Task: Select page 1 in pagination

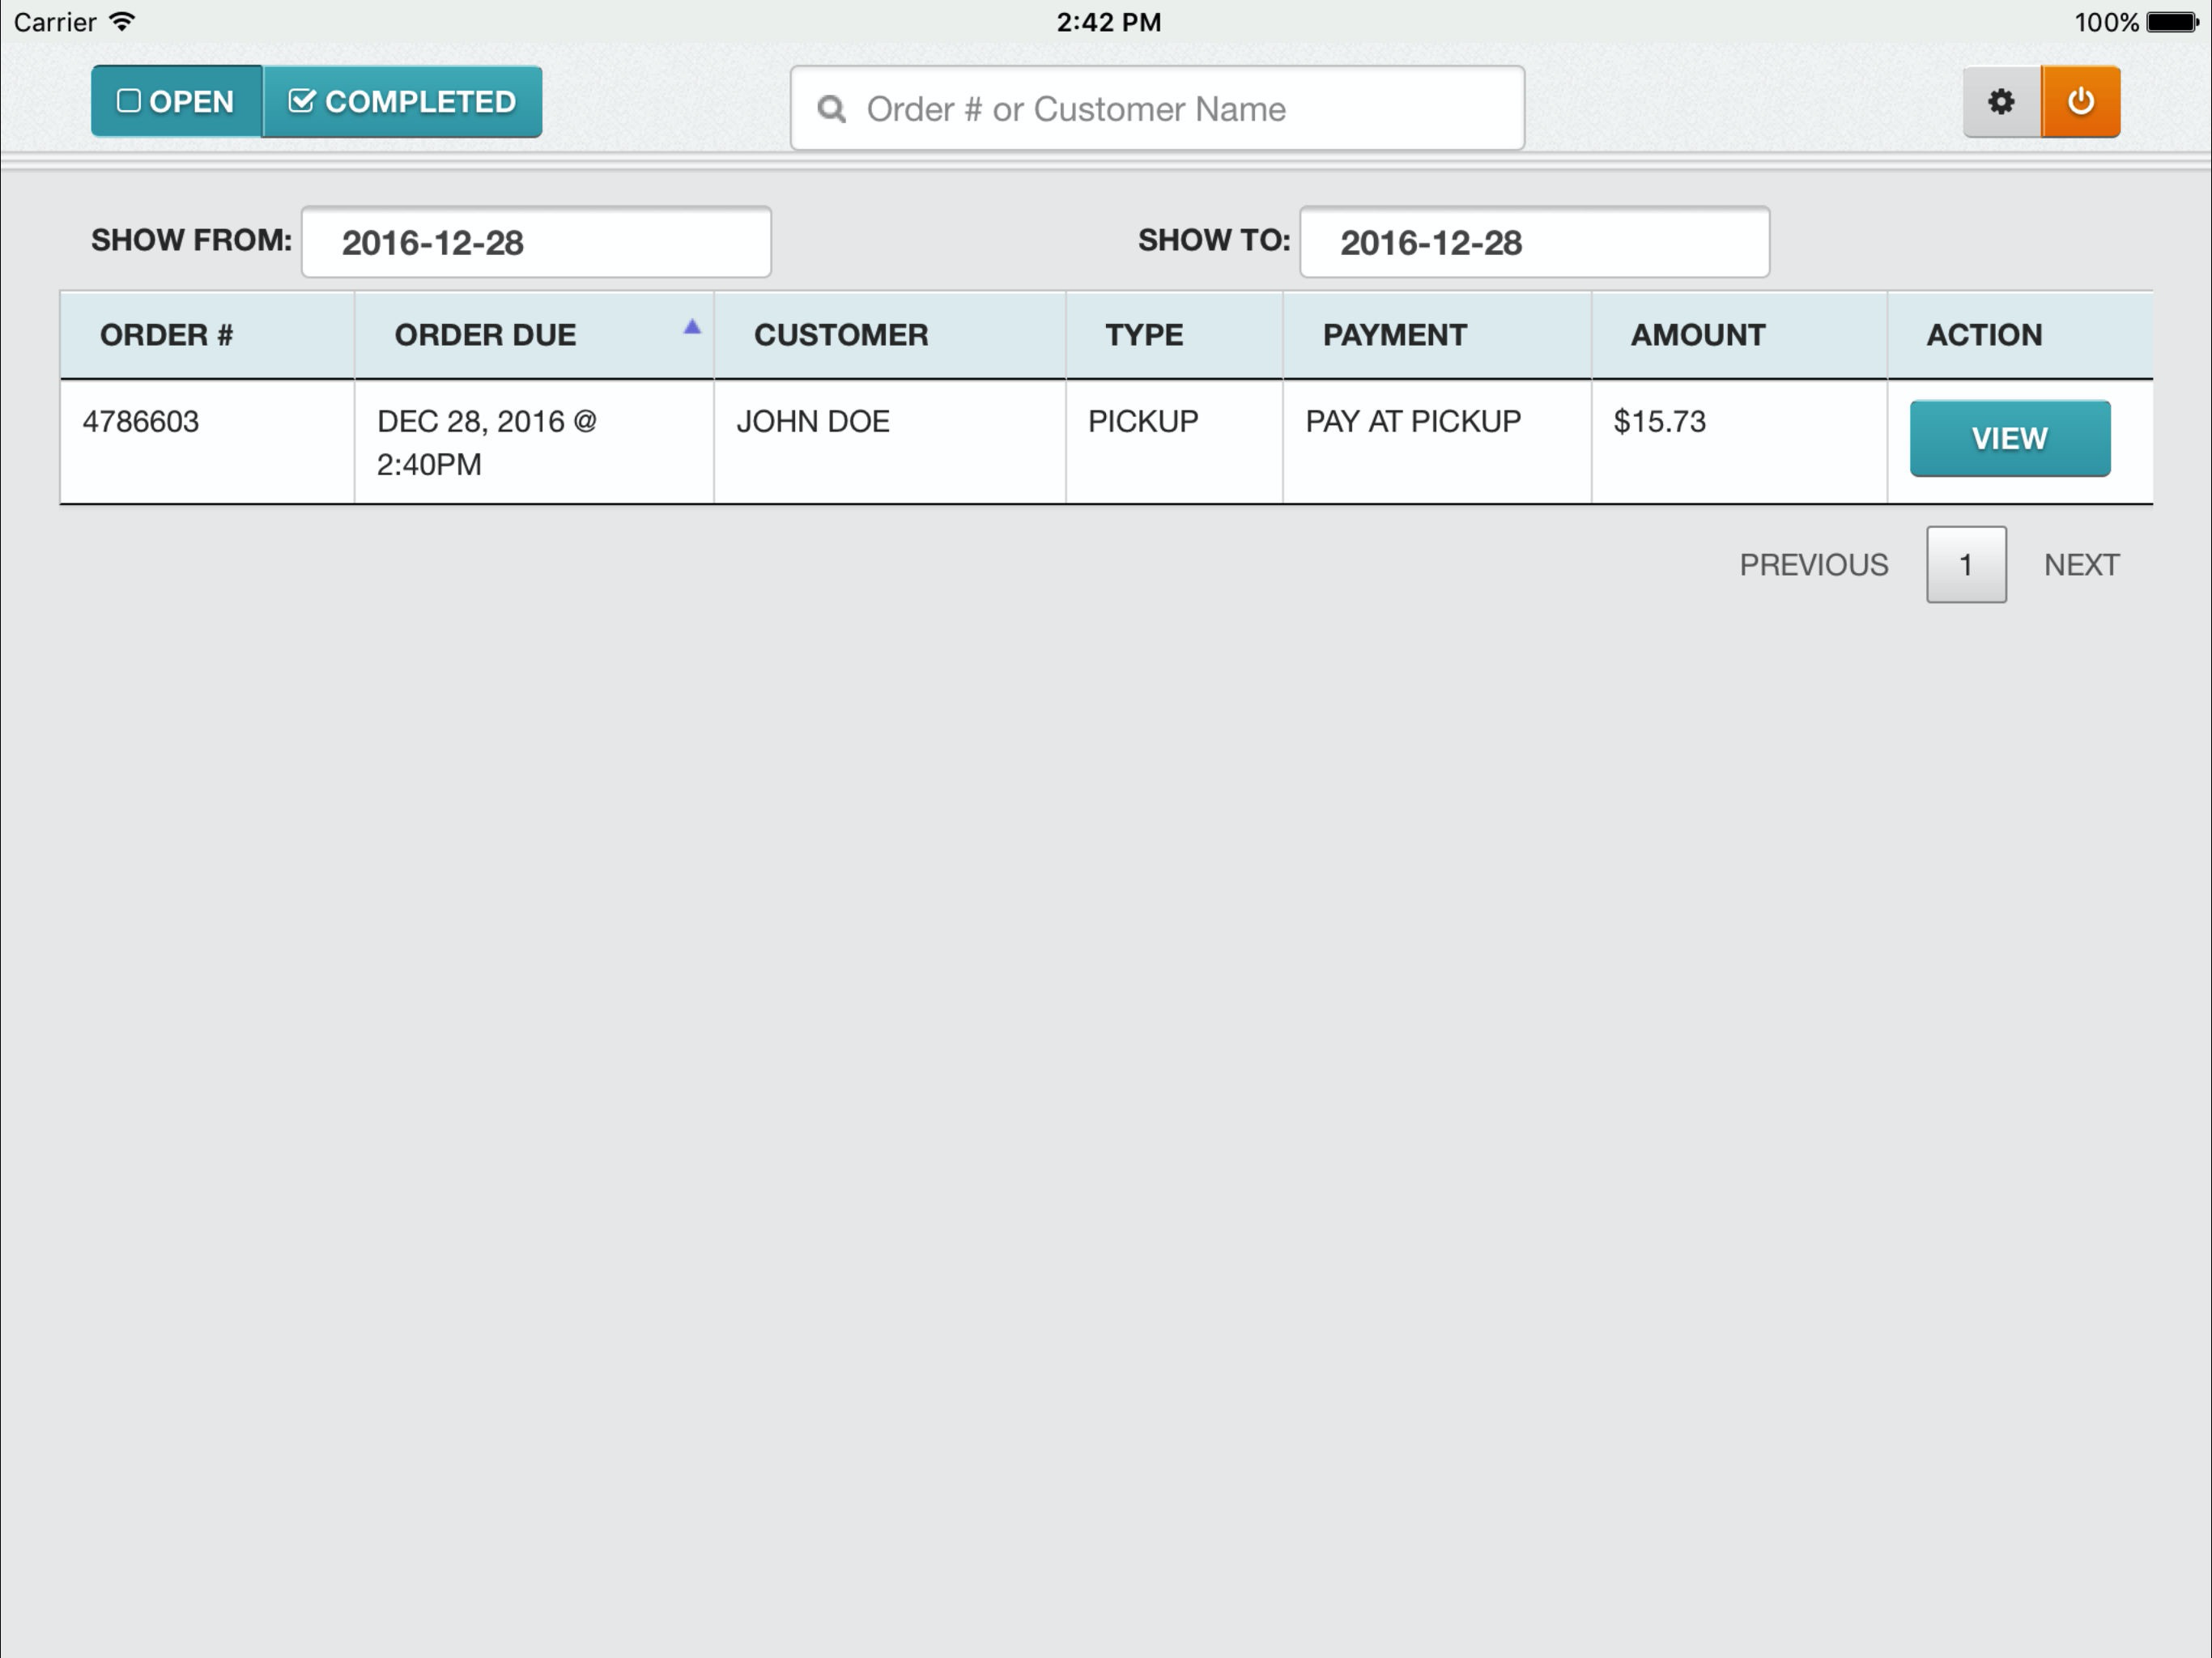Action: point(1966,565)
